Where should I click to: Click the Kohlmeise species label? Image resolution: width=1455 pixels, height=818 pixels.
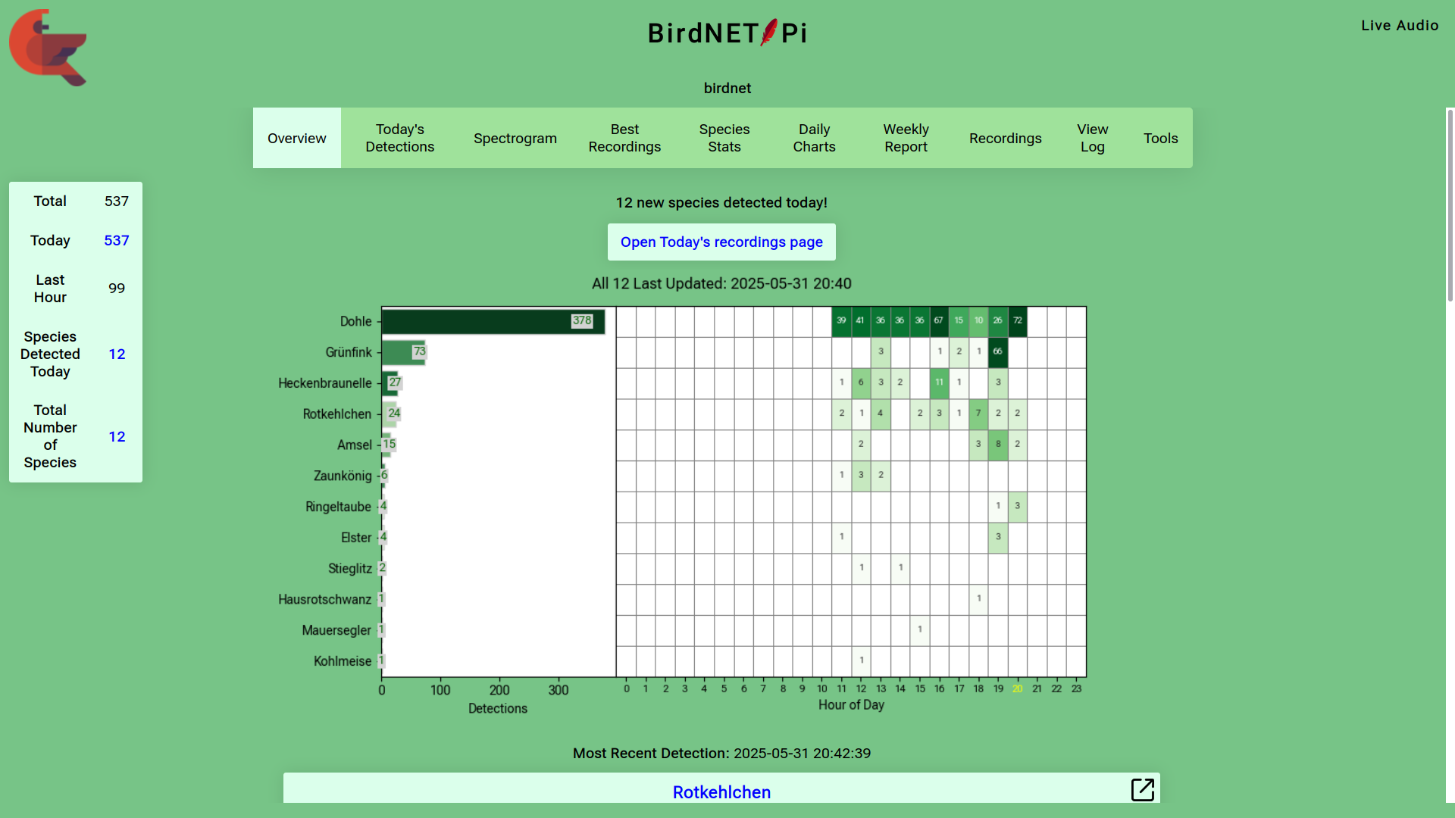343,661
